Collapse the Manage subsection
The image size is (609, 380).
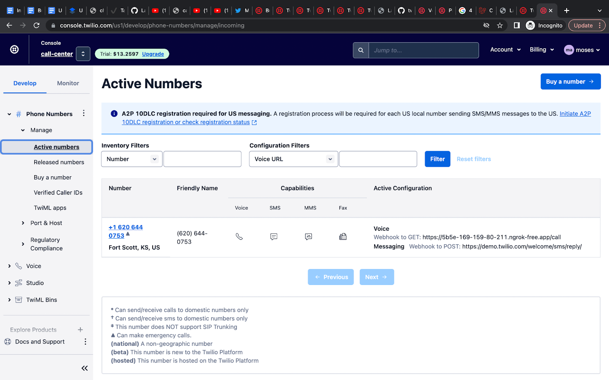[23, 130]
